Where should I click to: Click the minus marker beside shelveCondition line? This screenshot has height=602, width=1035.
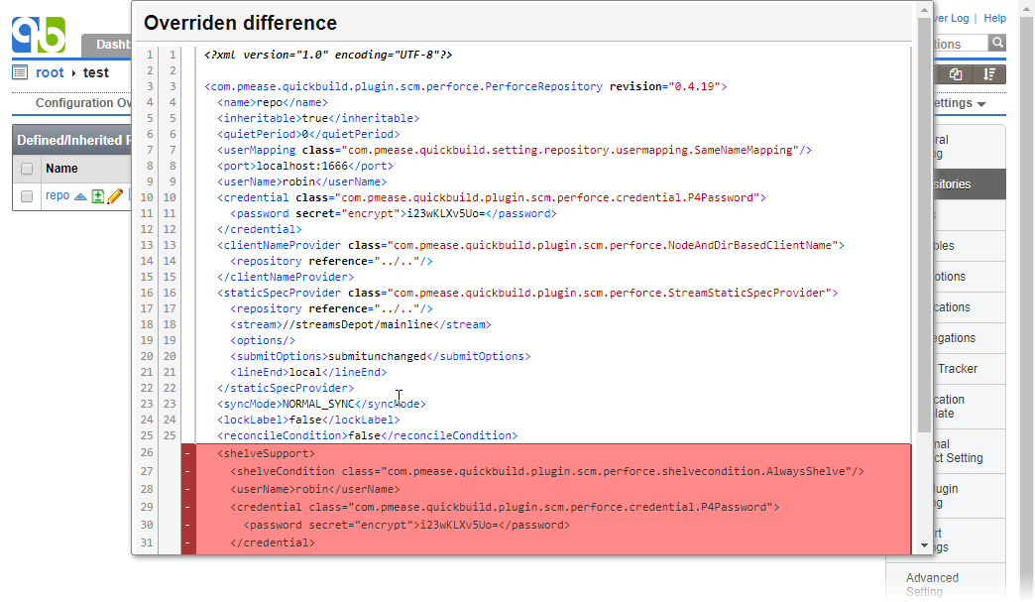188,471
